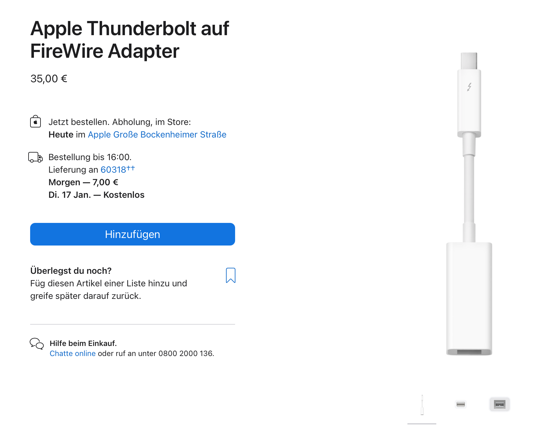Open the Chatte online link
The width and height of the screenshot is (538, 432).
[x=73, y=354]
